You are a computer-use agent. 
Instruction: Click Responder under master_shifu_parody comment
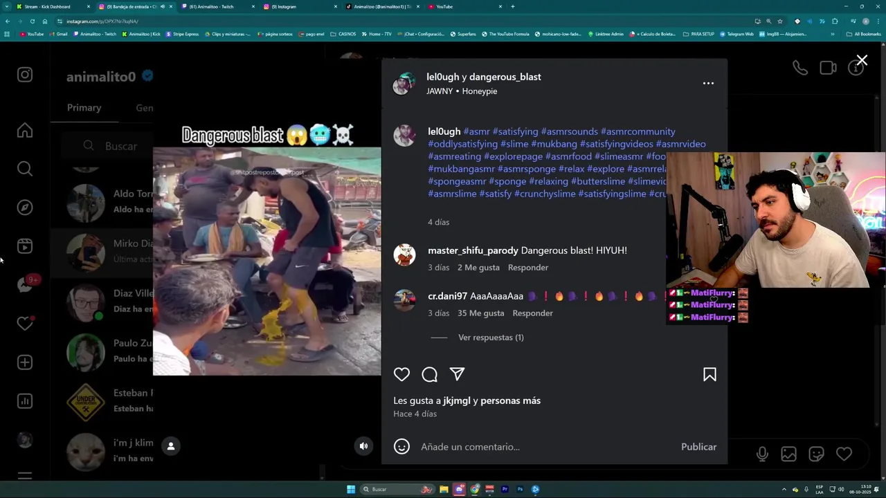pos(528,268)
